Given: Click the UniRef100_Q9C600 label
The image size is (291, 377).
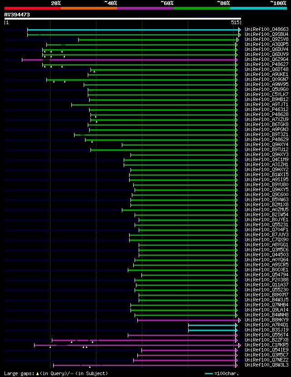Looking at the screenshot, I should (x=266, y=194).
